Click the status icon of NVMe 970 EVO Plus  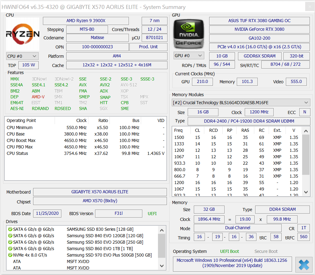pyautogui.click(x=10, y=255)
